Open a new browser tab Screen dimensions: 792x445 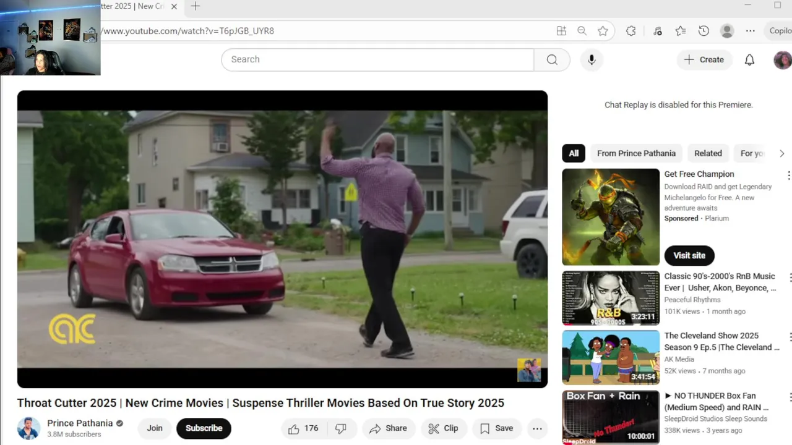tap(196, 6)
